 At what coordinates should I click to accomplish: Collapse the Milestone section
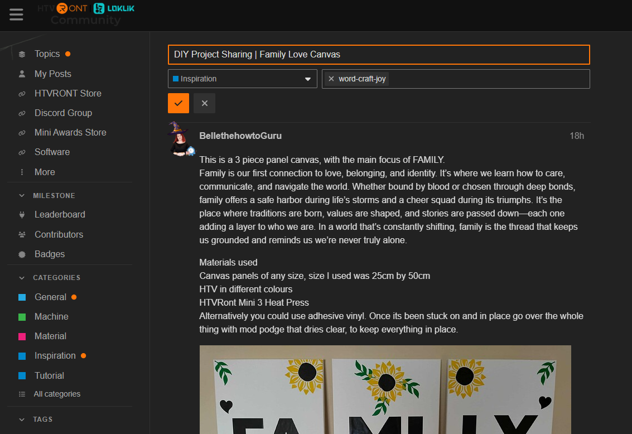(22, 196)
